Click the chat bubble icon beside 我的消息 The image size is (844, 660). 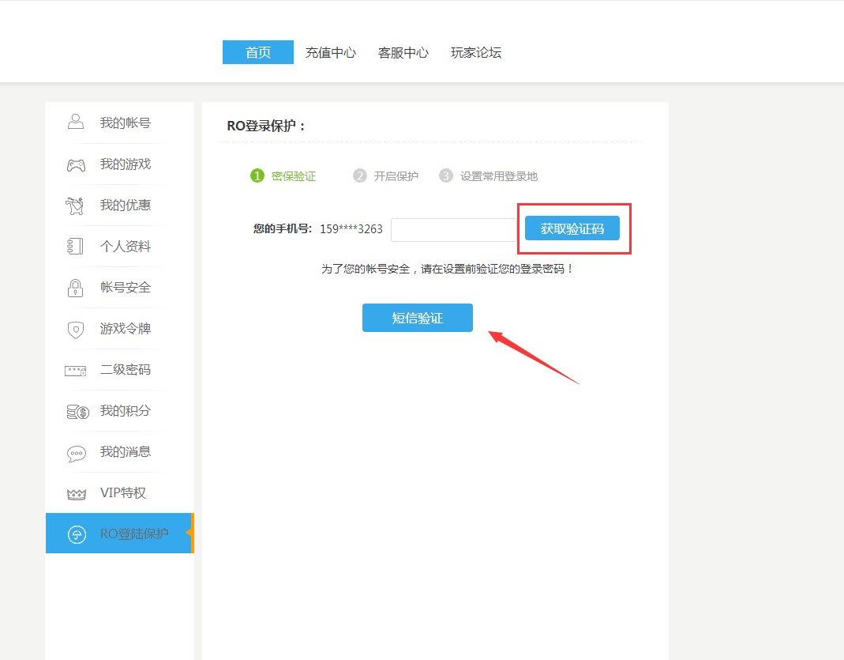pos(77,454)
